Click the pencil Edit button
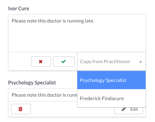Image resolution: width=155 pixels, height=122 pixels. (129, 111)
